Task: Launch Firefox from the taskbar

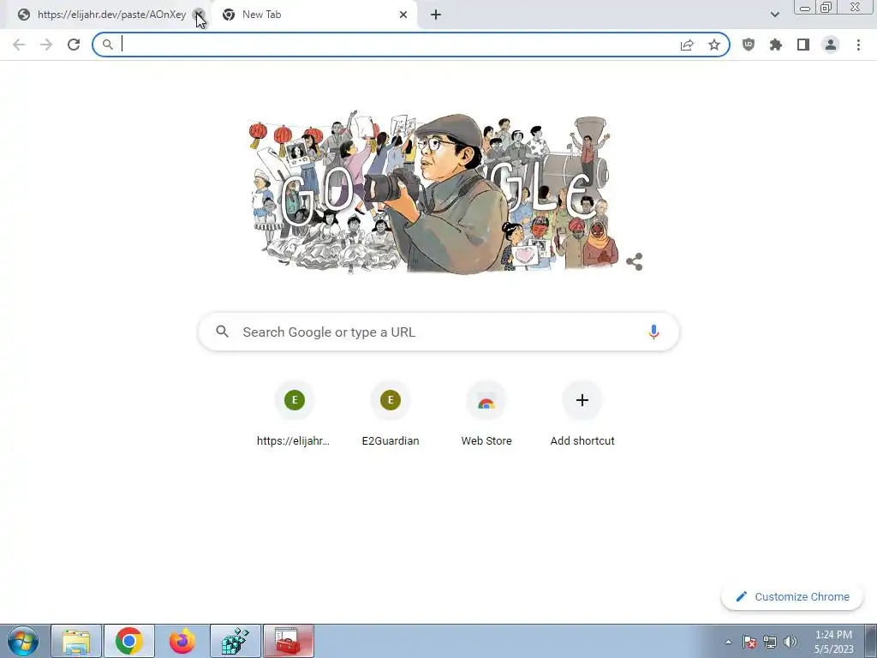Action: [x=182, y=641]
